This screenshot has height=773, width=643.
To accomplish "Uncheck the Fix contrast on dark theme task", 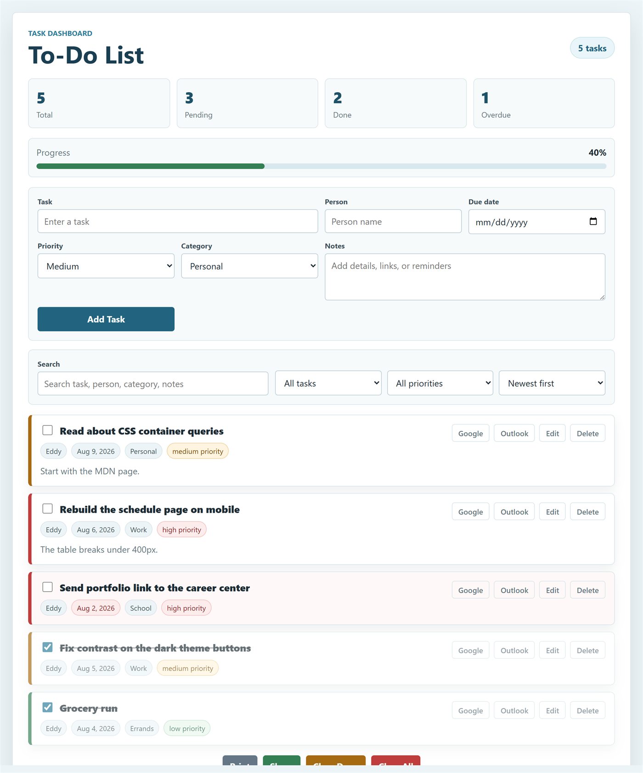I will tap(47, 647).
